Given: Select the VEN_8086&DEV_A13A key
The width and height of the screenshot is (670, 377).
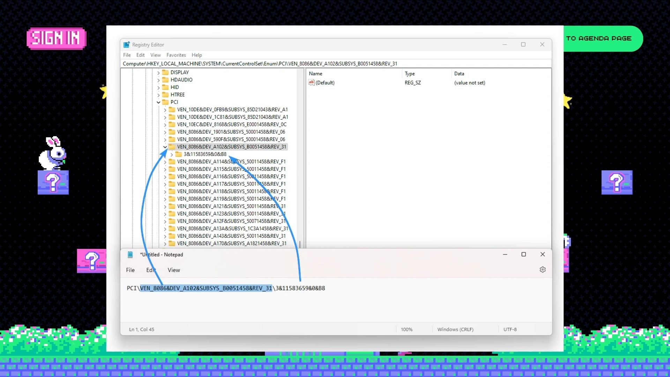Looking at the screenshot, I should pos(232,229).
